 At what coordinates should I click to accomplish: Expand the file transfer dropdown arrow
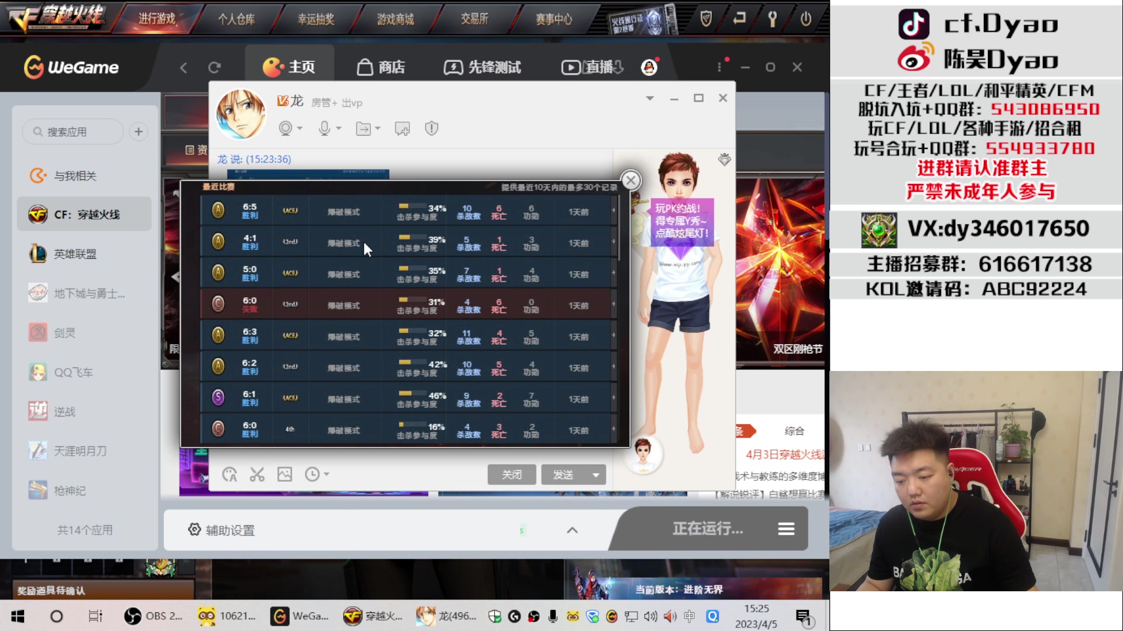pyautogui.click(x=378, y=129)
